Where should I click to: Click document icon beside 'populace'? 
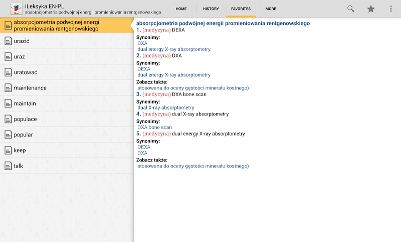click(x=8, y=119)
